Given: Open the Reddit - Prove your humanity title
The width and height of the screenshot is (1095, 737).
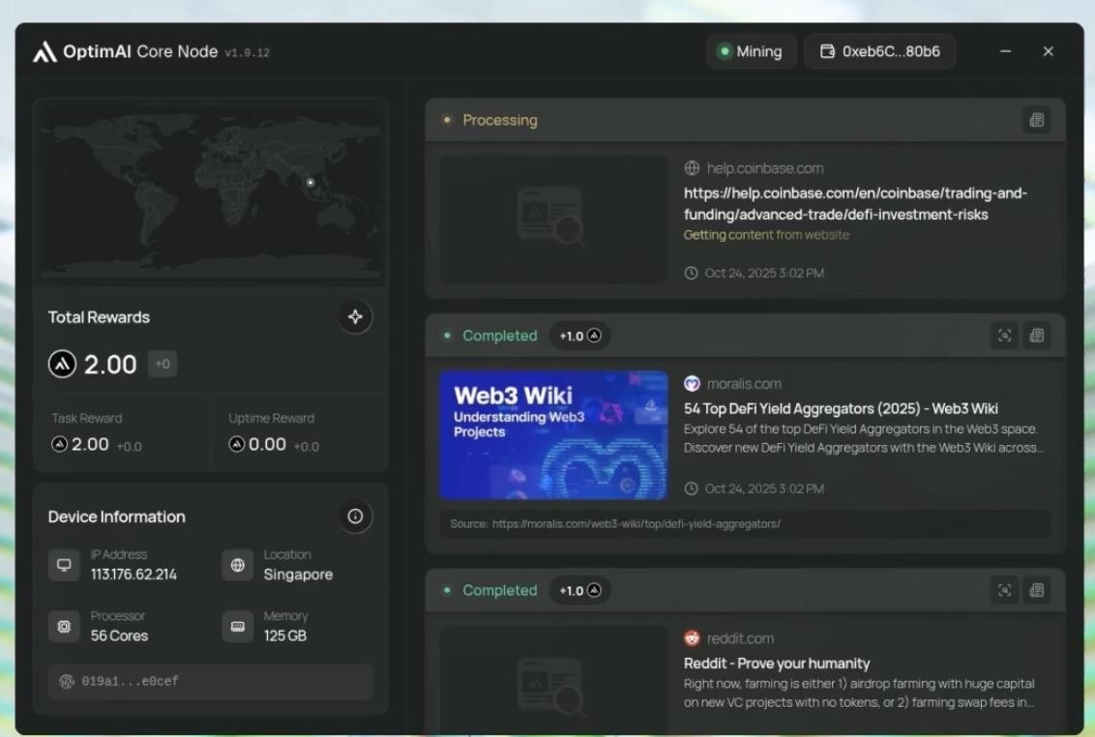Looking at the screenshot, I should [776, 663].
